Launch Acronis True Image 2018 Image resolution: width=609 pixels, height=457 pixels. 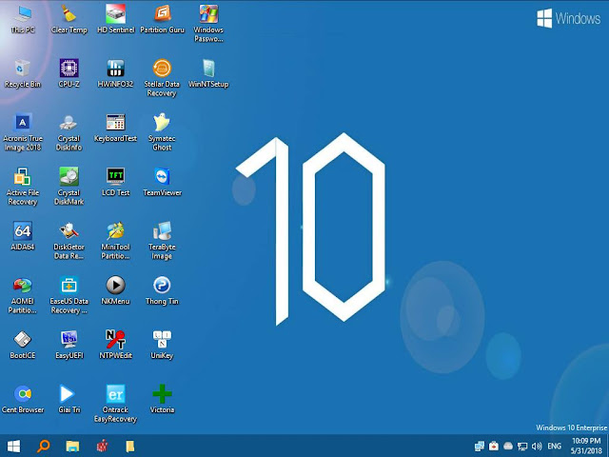click(23, 132)
